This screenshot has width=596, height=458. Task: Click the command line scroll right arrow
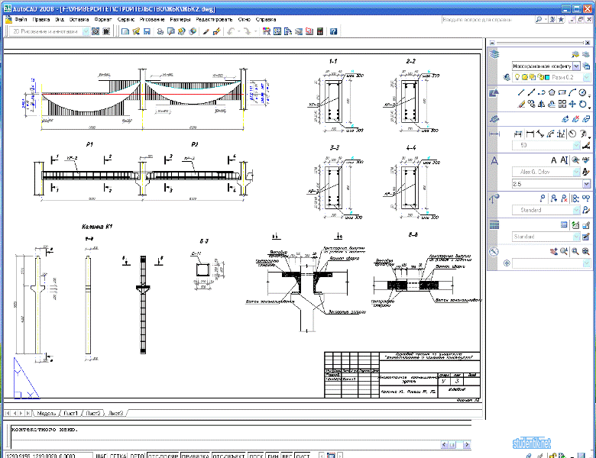[x=466, y=444]
